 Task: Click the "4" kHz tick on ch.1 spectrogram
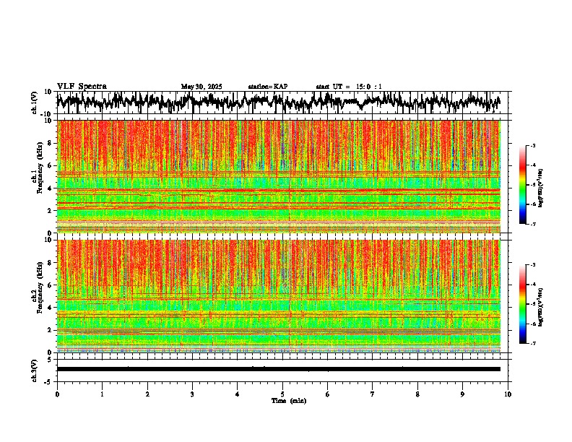pos(50,188)
